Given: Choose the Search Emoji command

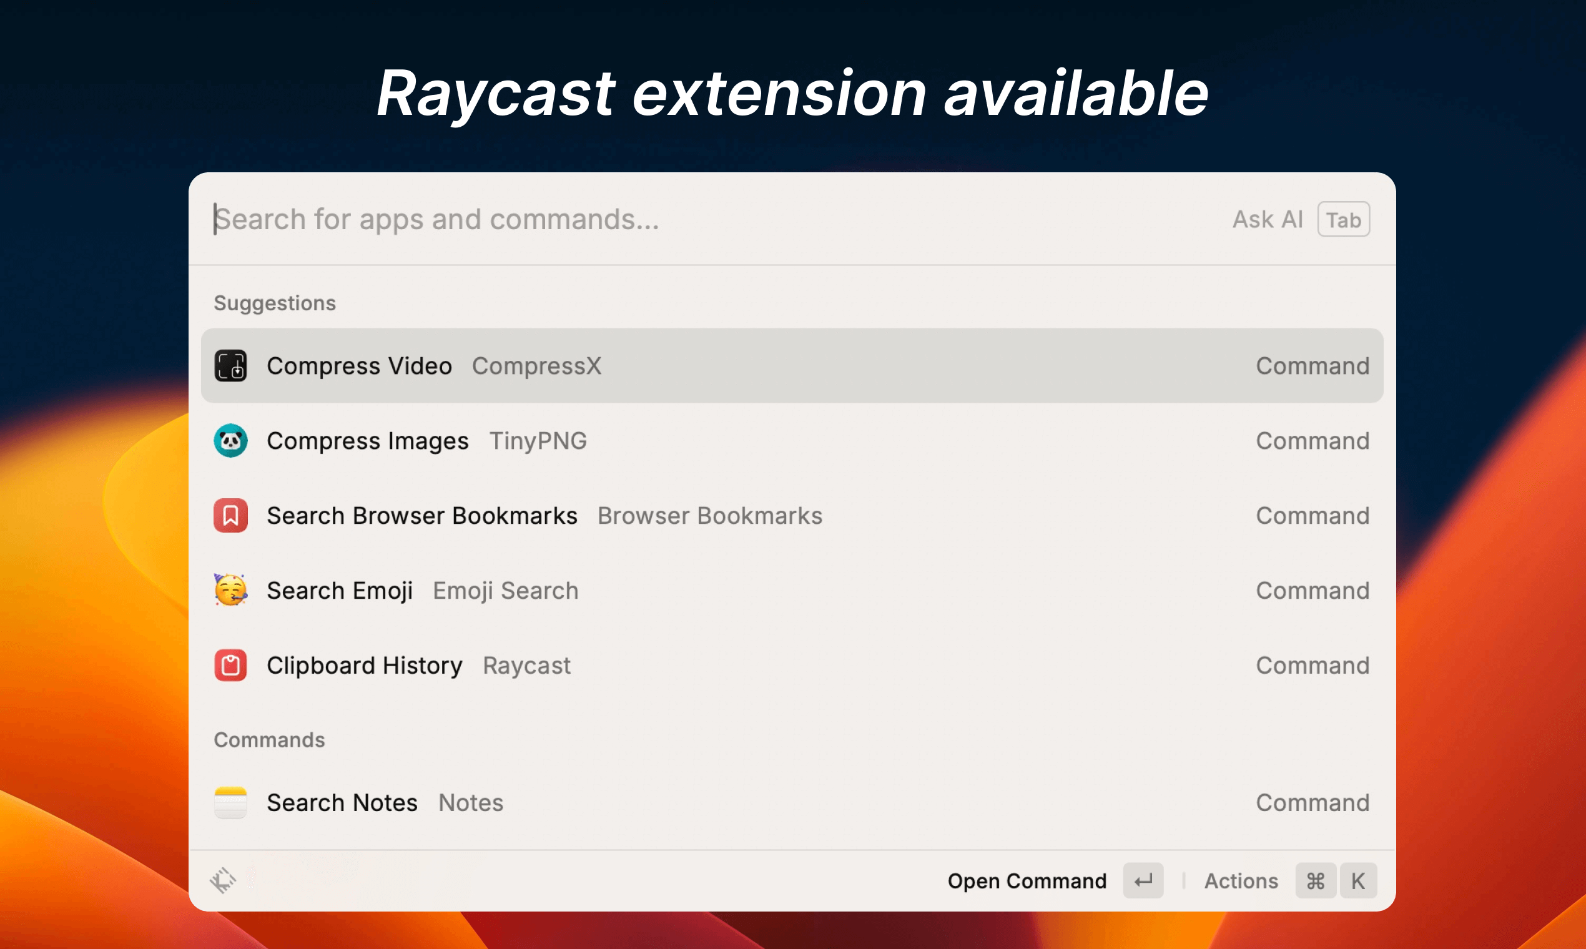Looking at the screenshot, I should pos(792,590).
